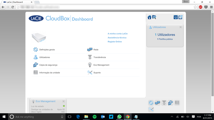Click the LaCie logo
Screen dimensions: 214x120
36,18
